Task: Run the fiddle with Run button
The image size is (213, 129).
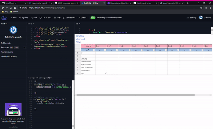Action: tap(13, 18)
